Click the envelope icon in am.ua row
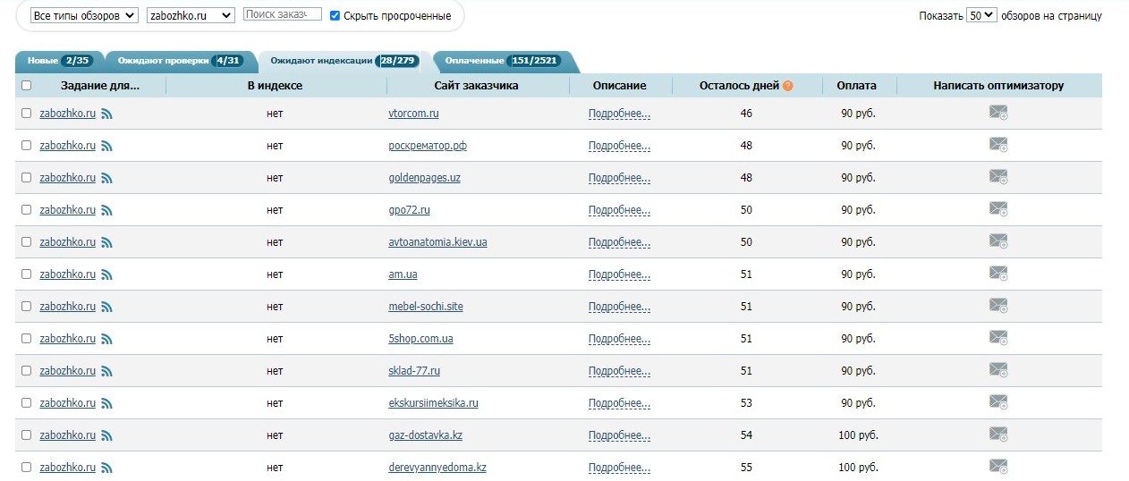Screen dimensions: 1129x481 point(997,274)
